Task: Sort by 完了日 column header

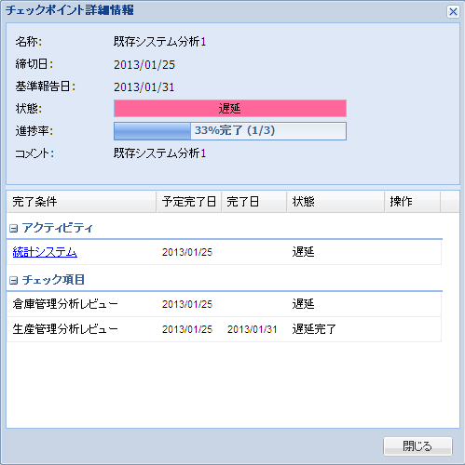Action: [x=254, y=202]
